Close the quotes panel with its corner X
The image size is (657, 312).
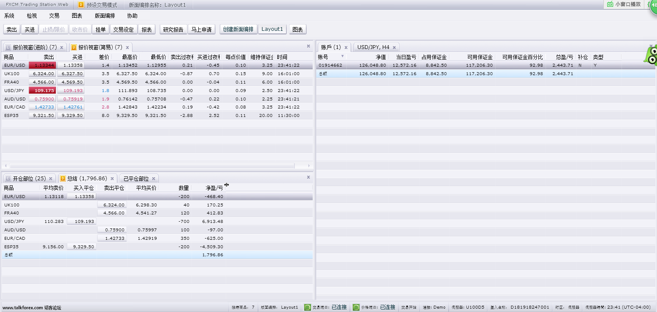(x=308, y=46)
